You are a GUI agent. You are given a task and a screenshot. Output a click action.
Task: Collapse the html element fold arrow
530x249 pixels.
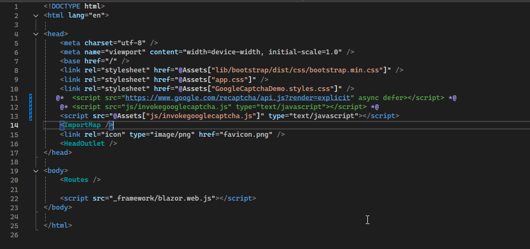(x=36, y=15)
